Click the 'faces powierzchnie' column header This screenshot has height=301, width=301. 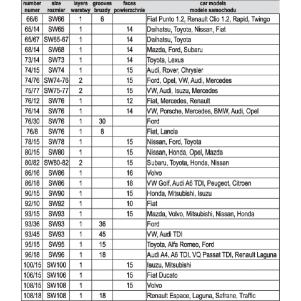[x=130, y=7]
